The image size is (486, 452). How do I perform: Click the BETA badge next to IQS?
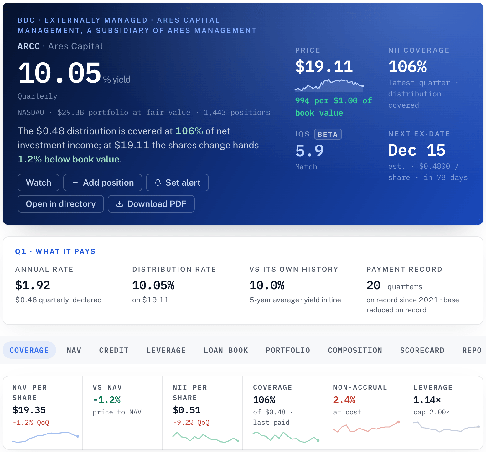click(328, 134)
